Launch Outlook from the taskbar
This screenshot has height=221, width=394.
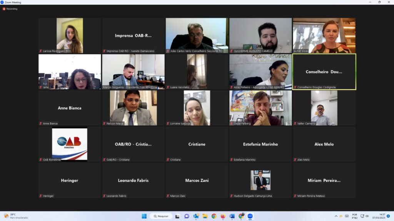coord(195,216)
